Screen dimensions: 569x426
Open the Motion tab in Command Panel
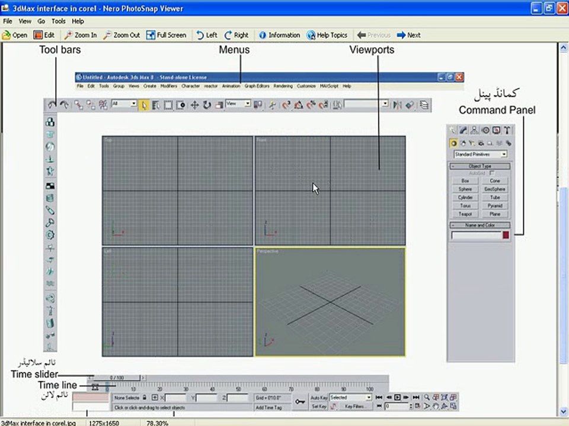coord(485,130)
